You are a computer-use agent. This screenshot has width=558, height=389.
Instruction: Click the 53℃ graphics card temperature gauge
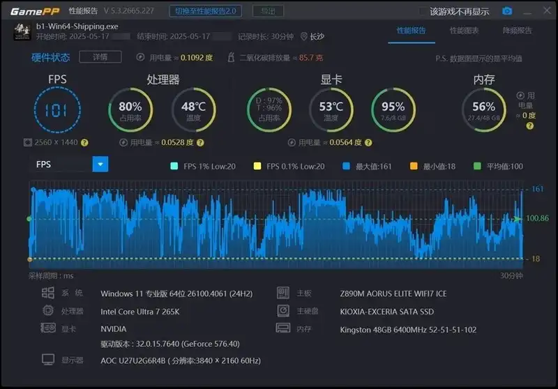pos(331,110)
